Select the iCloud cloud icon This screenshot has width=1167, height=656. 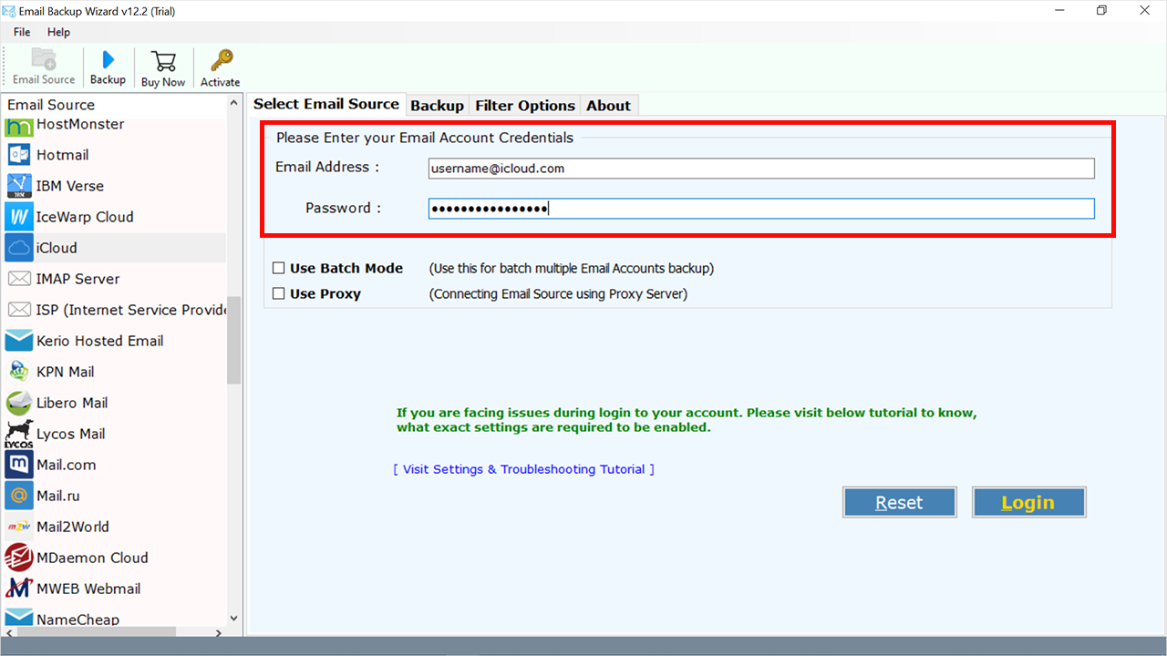[19, 248]
